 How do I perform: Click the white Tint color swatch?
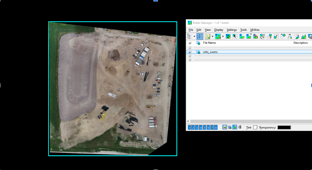pyautogui.click(x=255, y=127)
